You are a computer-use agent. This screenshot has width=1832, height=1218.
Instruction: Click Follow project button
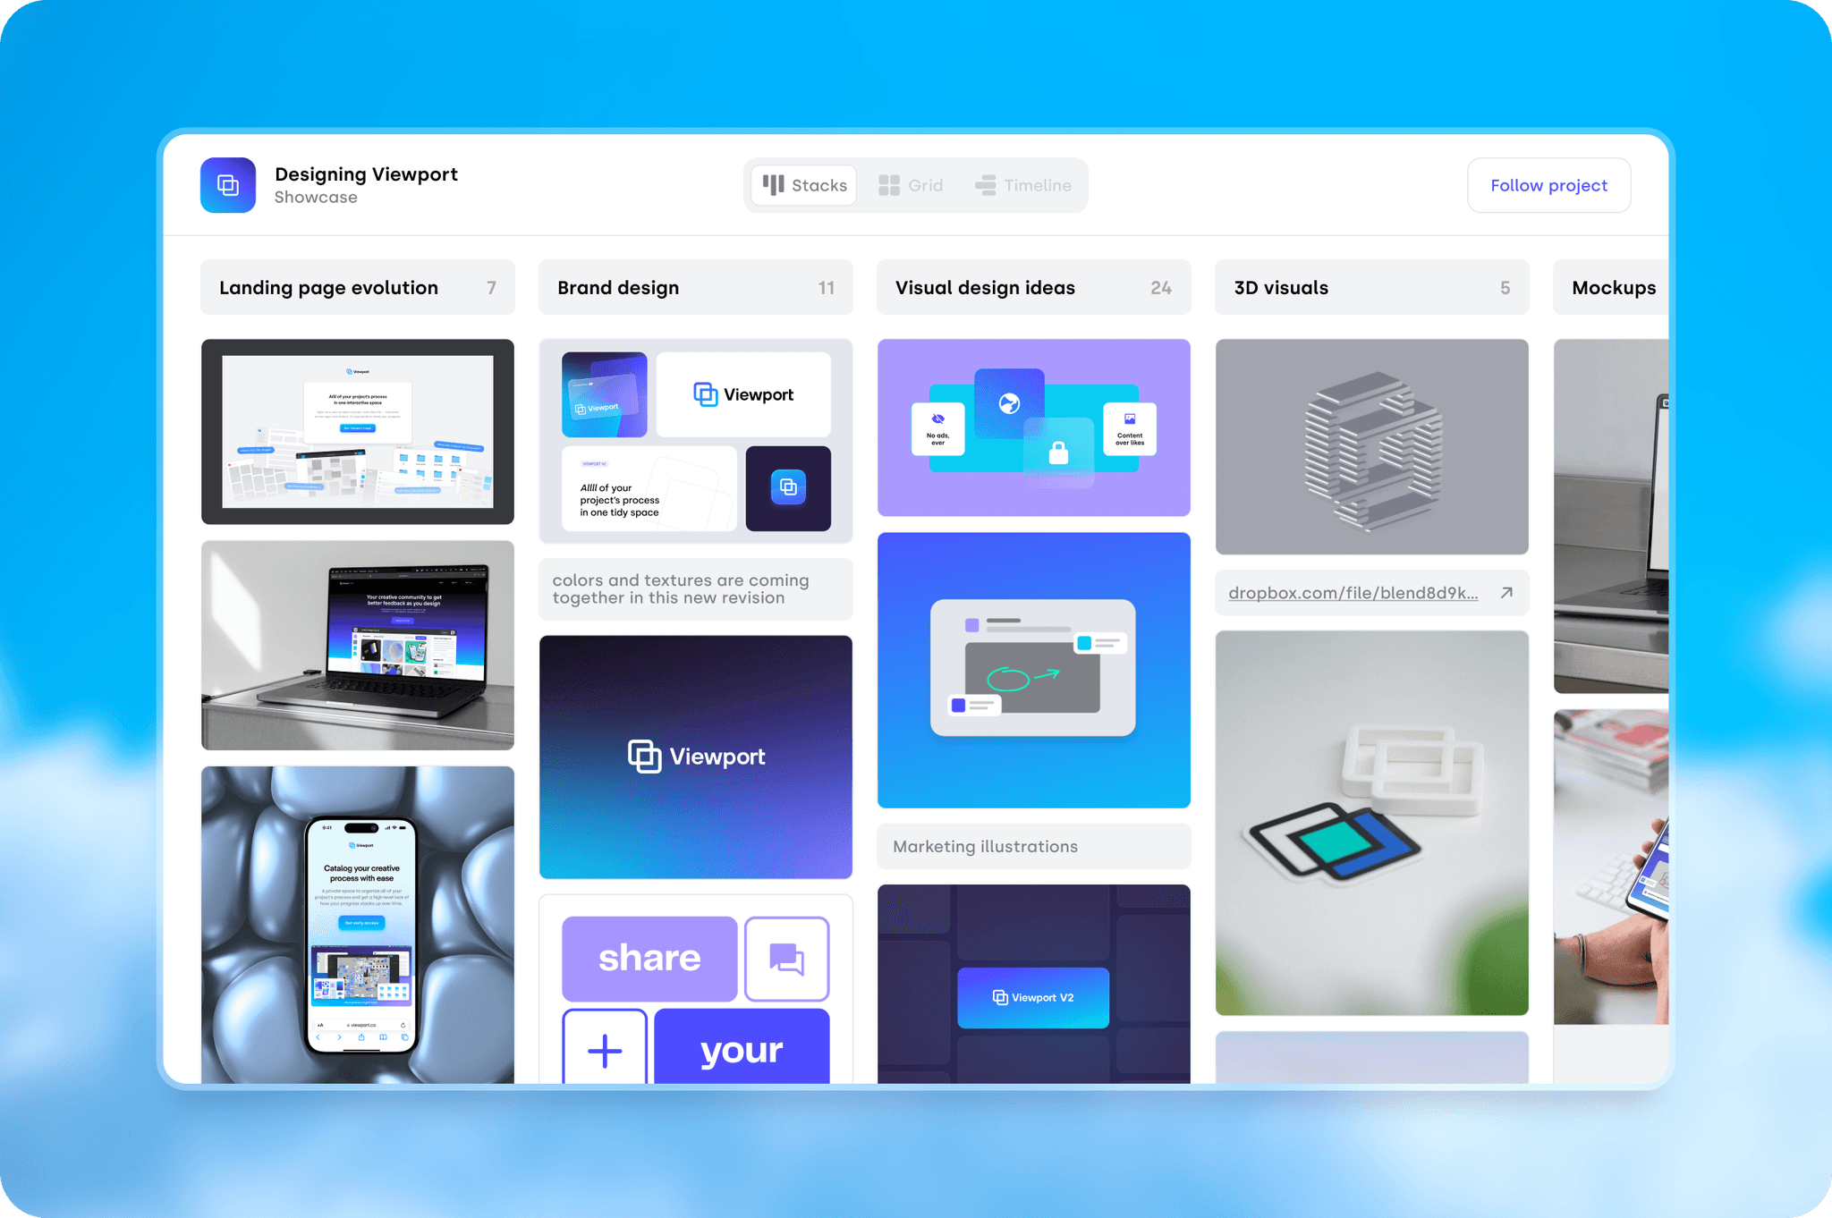(x=1548, y=185)
